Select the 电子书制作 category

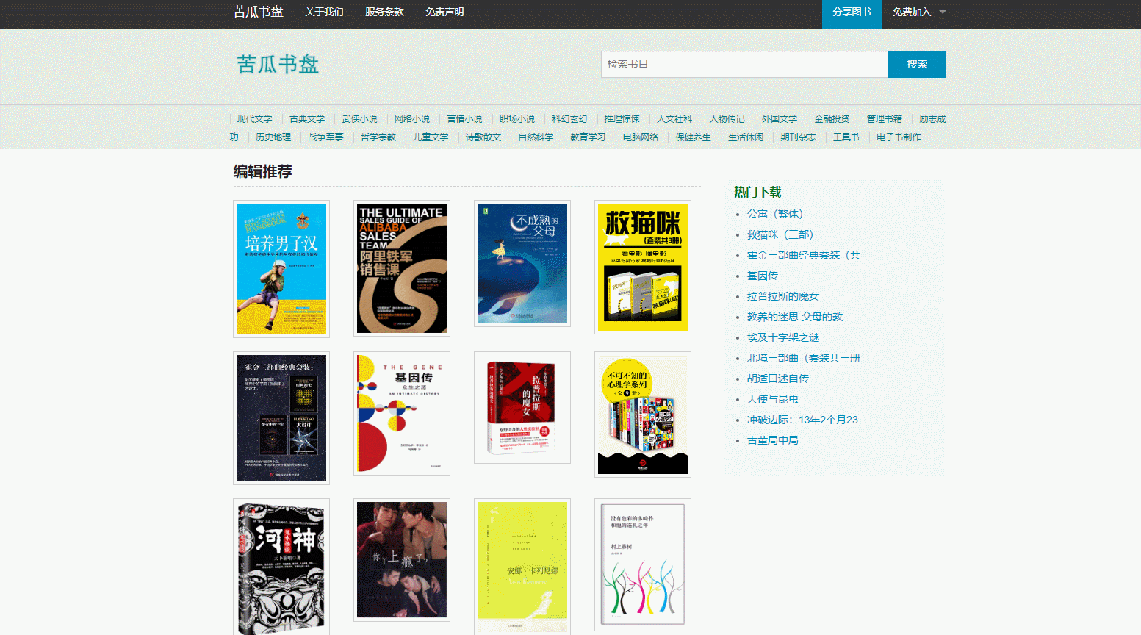tap(899, 137)
